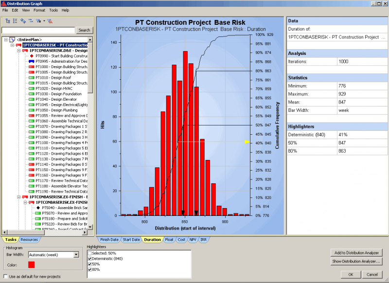
Task: Click the green bar icon of PT5180
Action: (x=38, y=219)
